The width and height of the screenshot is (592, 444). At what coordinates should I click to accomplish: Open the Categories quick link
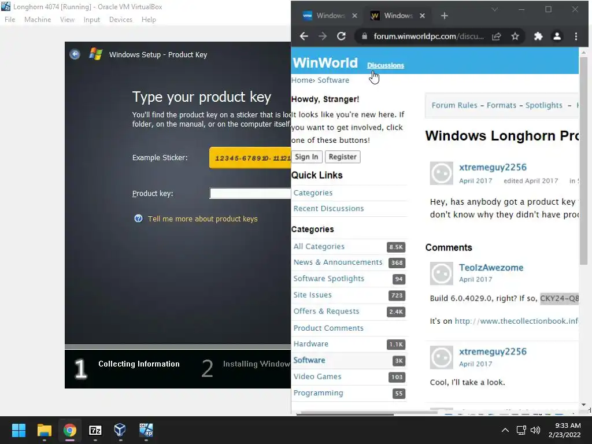[x=313, y=193]
